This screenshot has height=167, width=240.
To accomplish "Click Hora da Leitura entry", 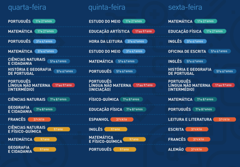I will (106, 41).
